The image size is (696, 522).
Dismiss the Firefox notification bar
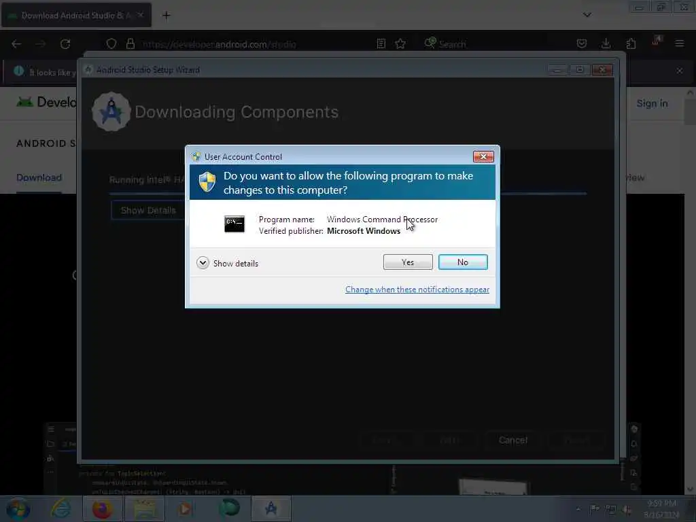point(679,71)
